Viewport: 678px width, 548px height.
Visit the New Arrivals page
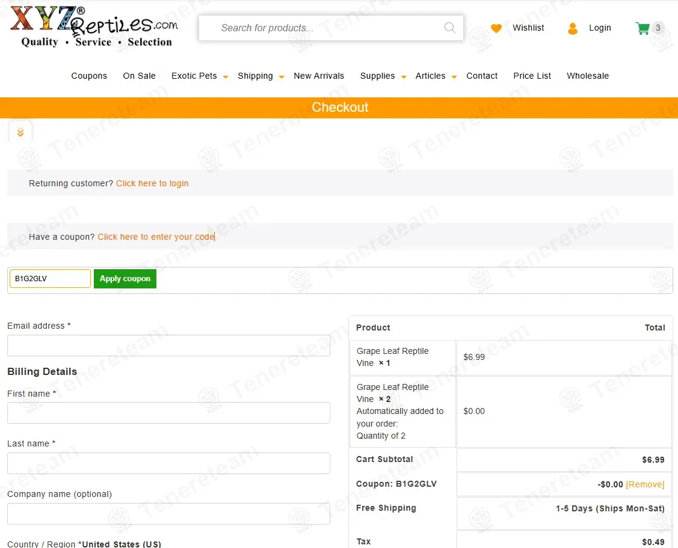point(319,76)
